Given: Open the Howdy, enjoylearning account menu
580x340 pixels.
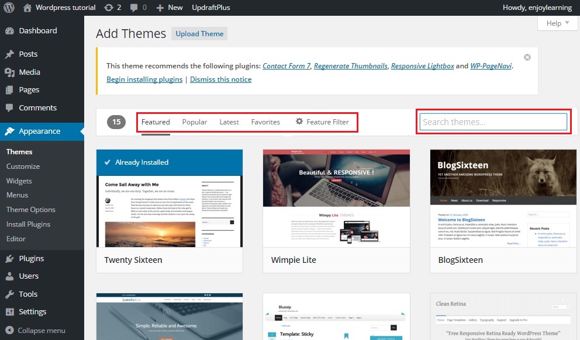Looking at the screenshot, I should [x=537, y=8].
